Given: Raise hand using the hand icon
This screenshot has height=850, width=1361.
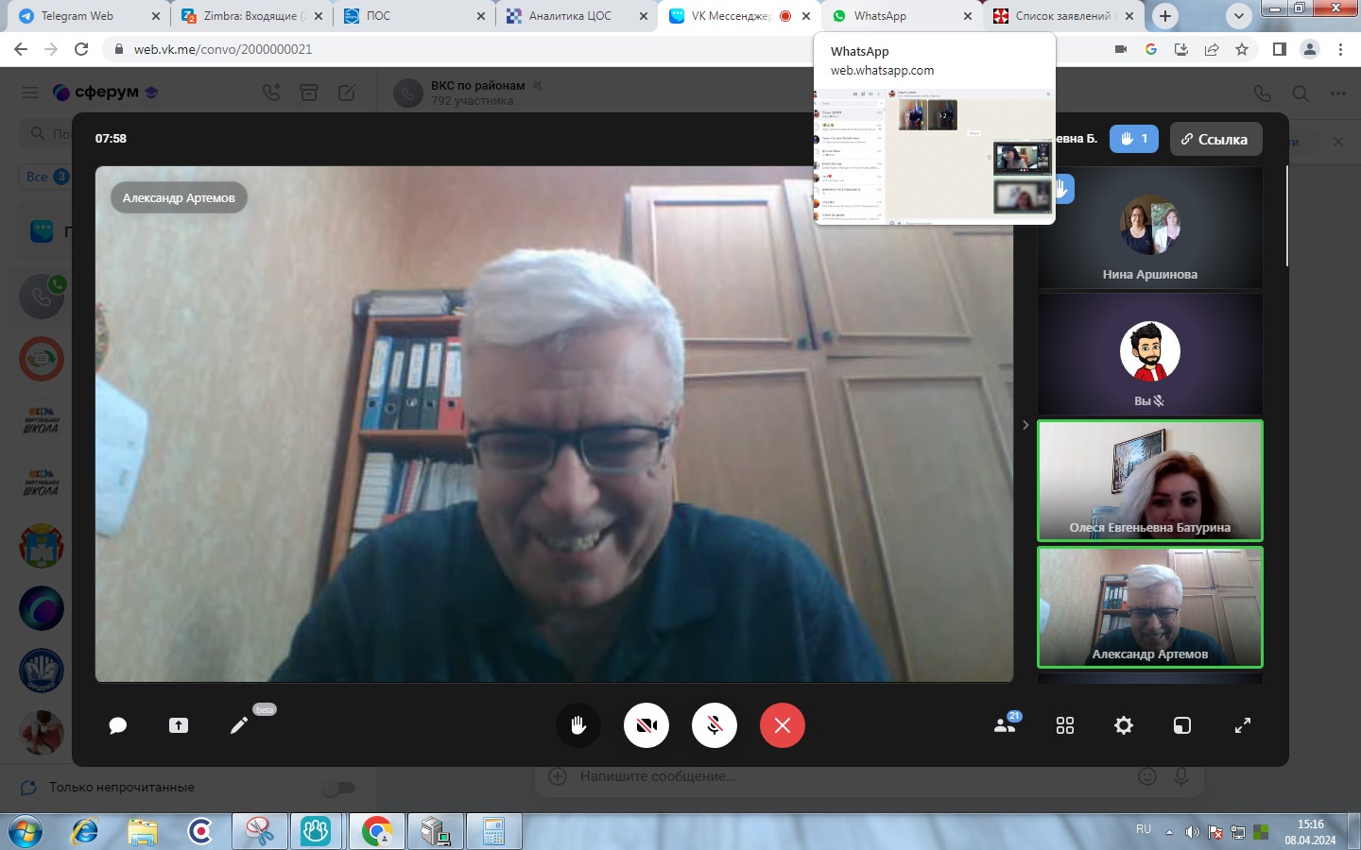Looking at the screenshot, I should 578,725.
